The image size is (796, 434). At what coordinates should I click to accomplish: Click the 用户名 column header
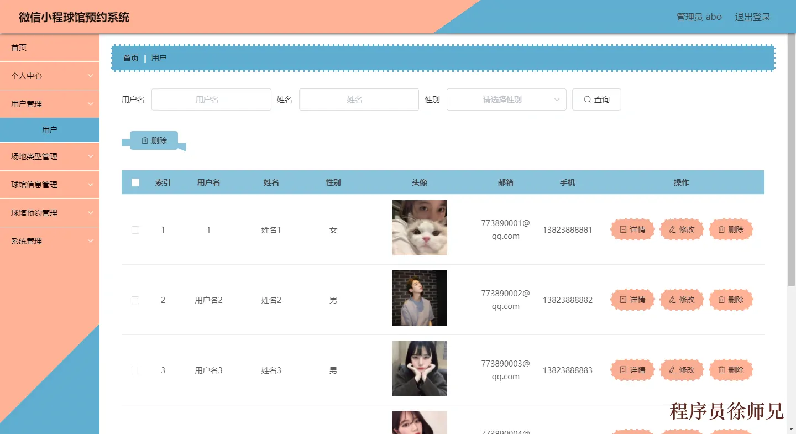click(208, 182)
